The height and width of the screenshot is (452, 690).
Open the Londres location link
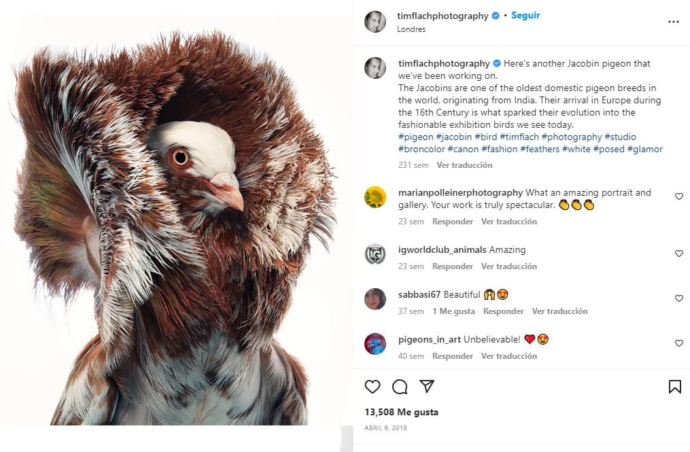(x=411, y=29)
